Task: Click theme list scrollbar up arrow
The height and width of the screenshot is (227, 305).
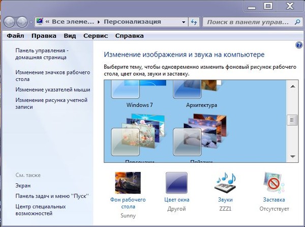Action: [x=293, y=87]
